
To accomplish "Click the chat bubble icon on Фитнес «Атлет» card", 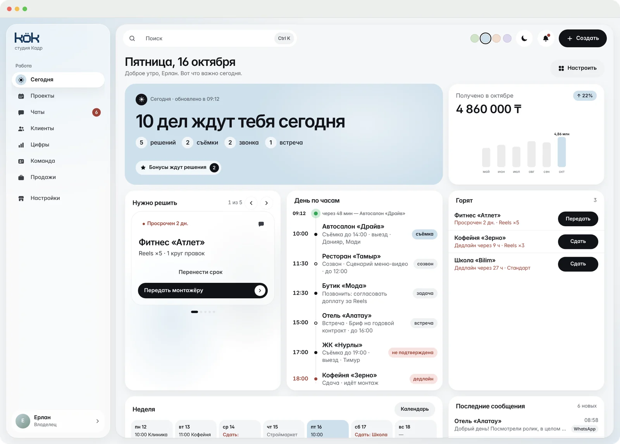I will (261, 224).
